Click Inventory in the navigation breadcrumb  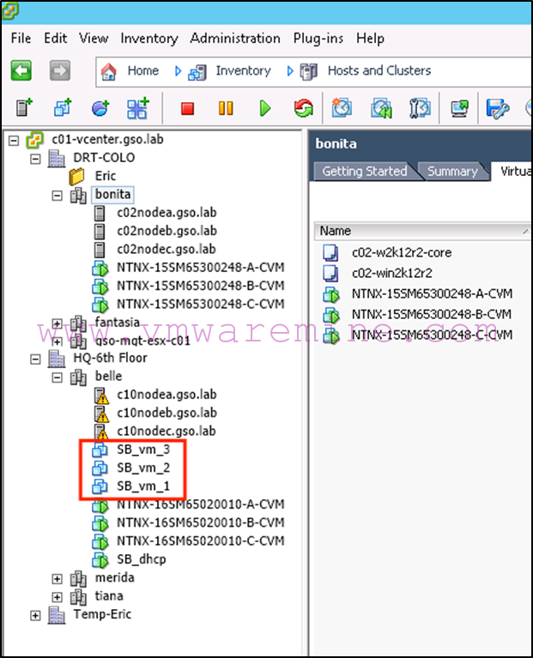pyautogui.click(x=244, y=70)
